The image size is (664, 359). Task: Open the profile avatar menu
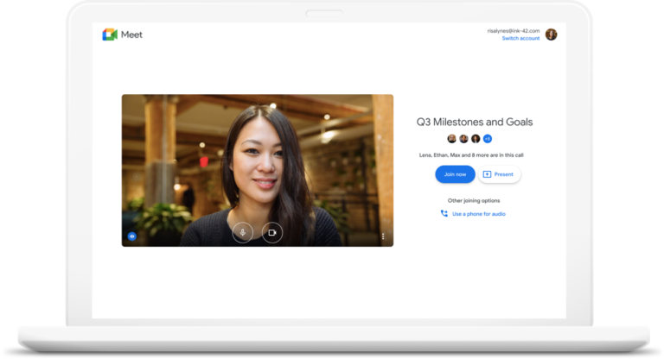[x=551, y=35]
